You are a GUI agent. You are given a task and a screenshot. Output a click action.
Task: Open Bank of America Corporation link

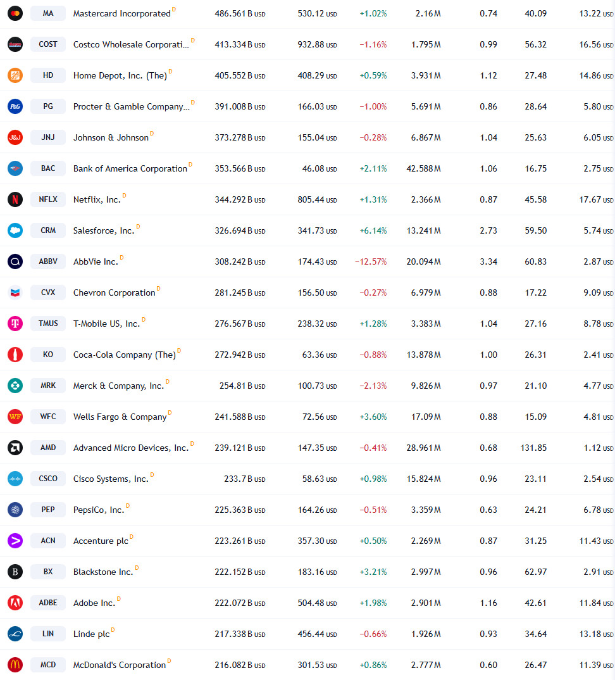coord(130,168)
